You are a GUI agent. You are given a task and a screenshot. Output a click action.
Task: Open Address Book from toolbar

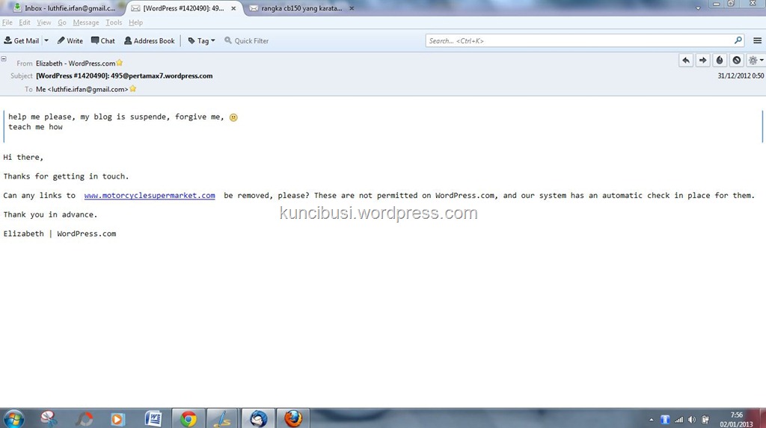[149, 41]
